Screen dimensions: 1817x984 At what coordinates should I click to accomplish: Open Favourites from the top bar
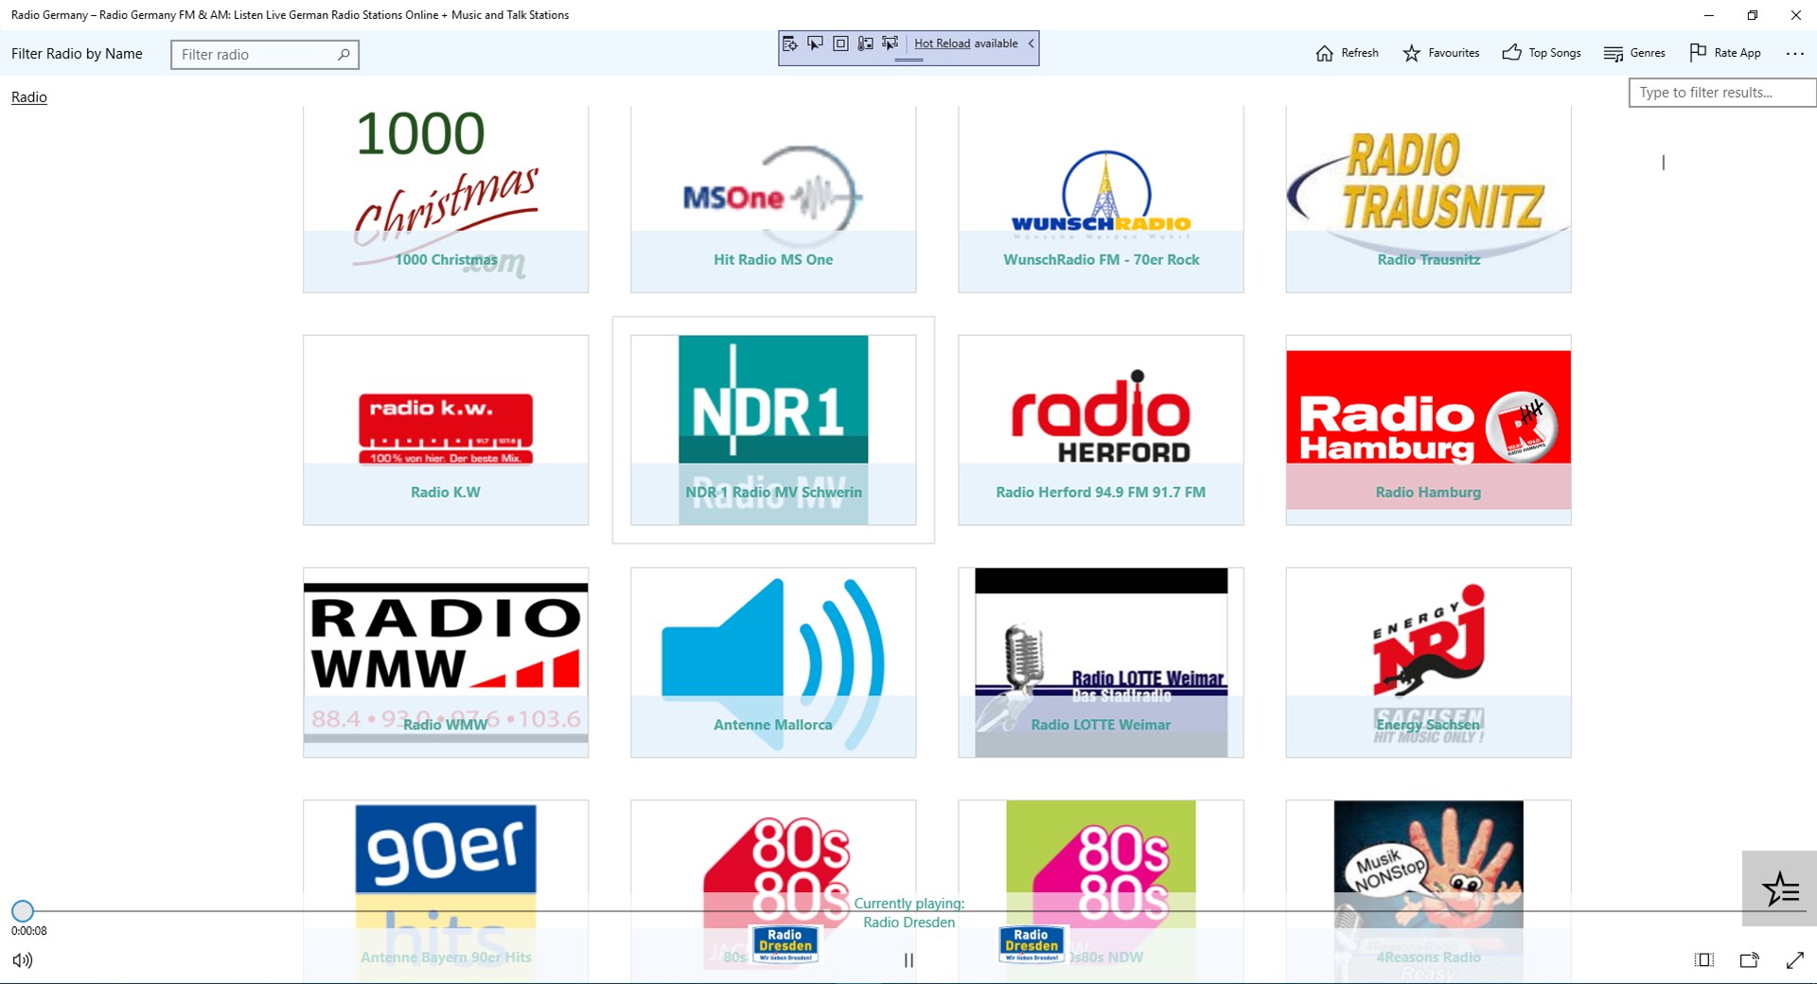pyautogui.click(x=1441, y=53)
